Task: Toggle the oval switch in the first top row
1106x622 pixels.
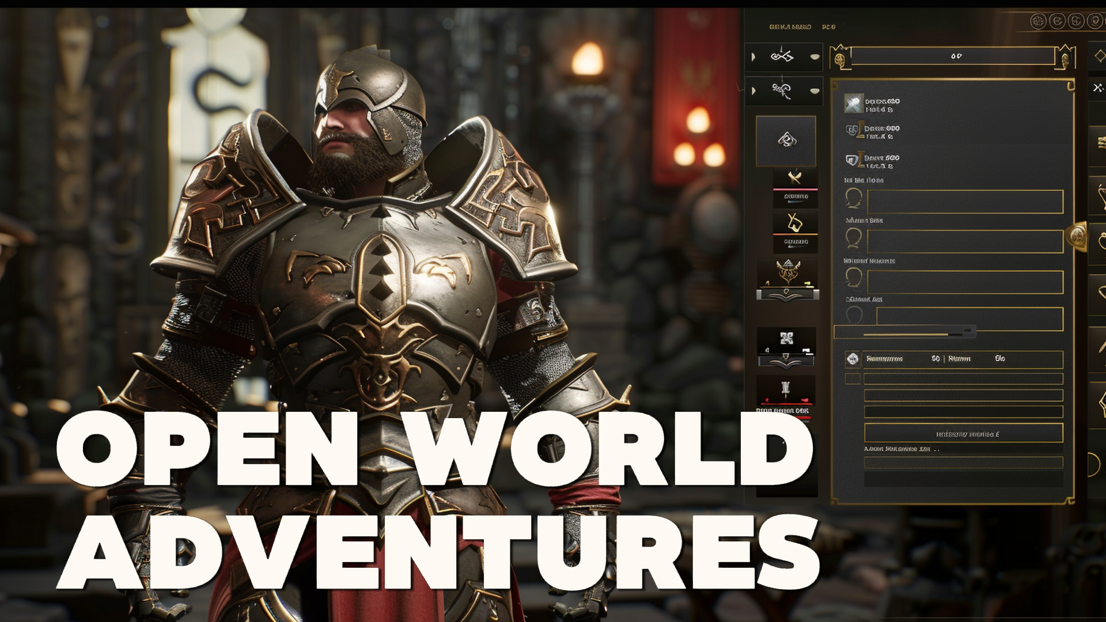Action: [815, 56]
